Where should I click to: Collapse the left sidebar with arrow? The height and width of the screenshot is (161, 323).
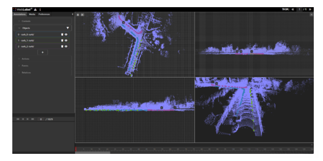click(x=72, y=14)
